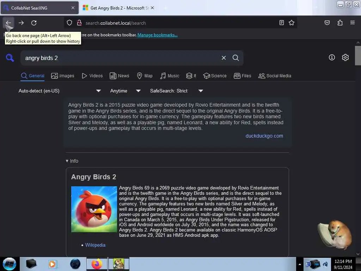Viewport: 361px width, 271px height.
Task: Open a new browser tab
Action: pos(165,8)
